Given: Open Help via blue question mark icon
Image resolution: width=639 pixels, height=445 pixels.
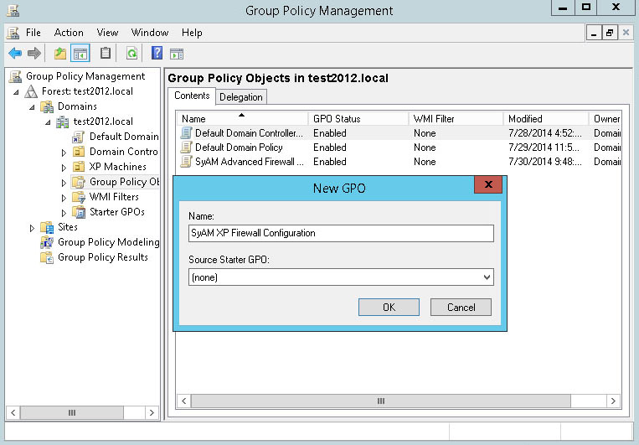Looking at the screenshot, I should [157, 54].
